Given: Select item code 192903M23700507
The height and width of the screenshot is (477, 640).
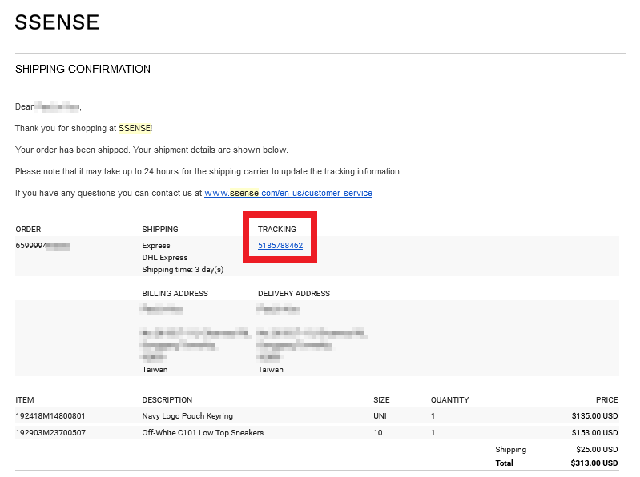Looking at the screenshot, I should pyautogui.click(x=50, y=432).
